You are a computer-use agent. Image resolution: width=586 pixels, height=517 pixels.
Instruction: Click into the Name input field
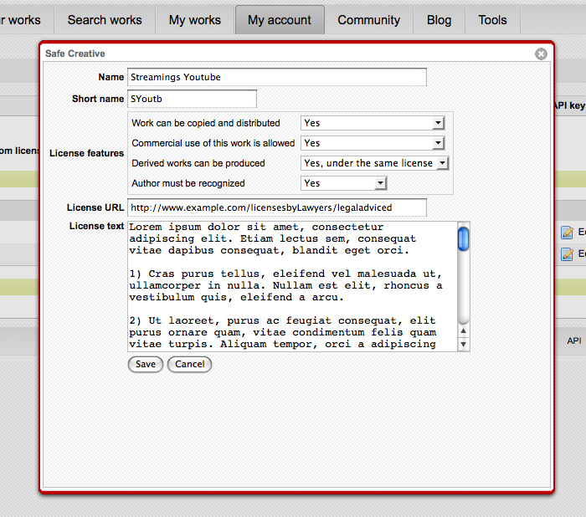276,77
